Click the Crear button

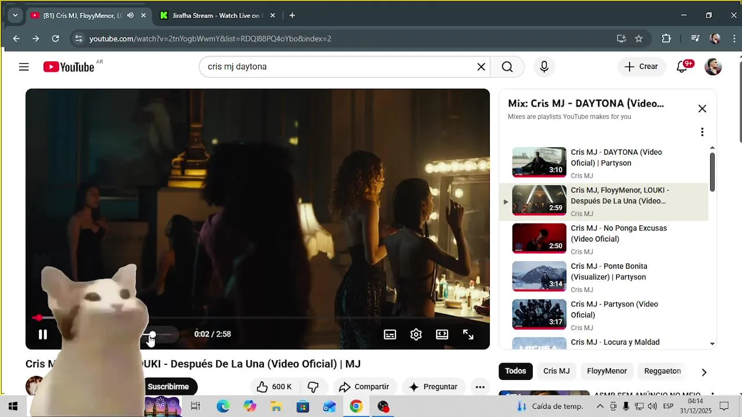[641, 67]
